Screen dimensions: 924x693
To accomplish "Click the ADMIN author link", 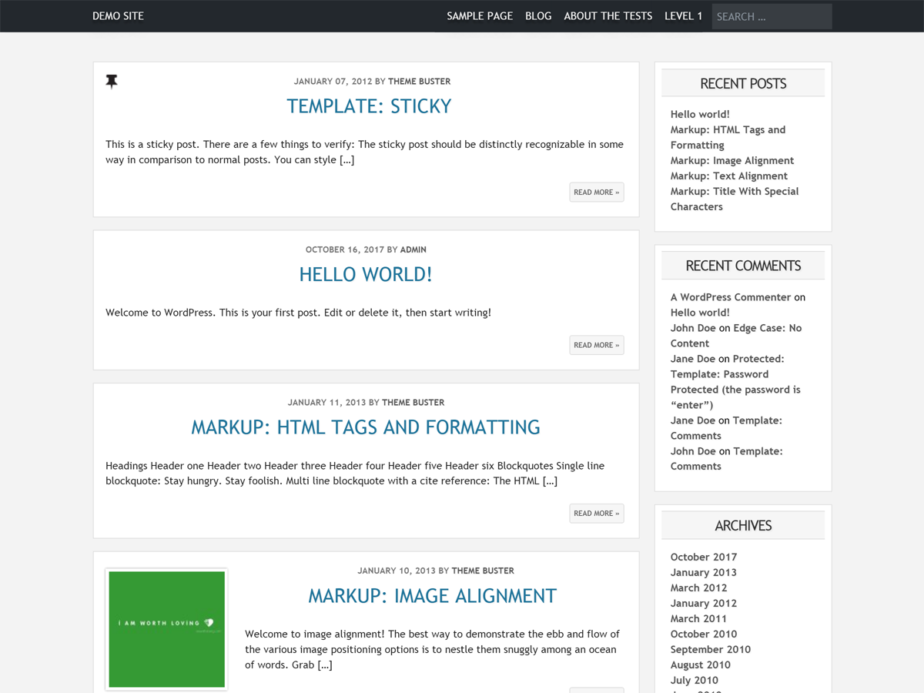I will [413, 249].
